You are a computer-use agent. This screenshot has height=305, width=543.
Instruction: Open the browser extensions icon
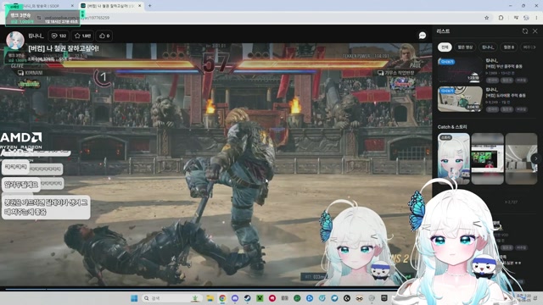coord(501,18)
